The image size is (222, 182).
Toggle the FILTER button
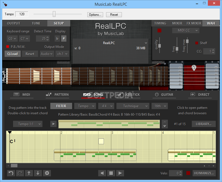click(61, 106)
